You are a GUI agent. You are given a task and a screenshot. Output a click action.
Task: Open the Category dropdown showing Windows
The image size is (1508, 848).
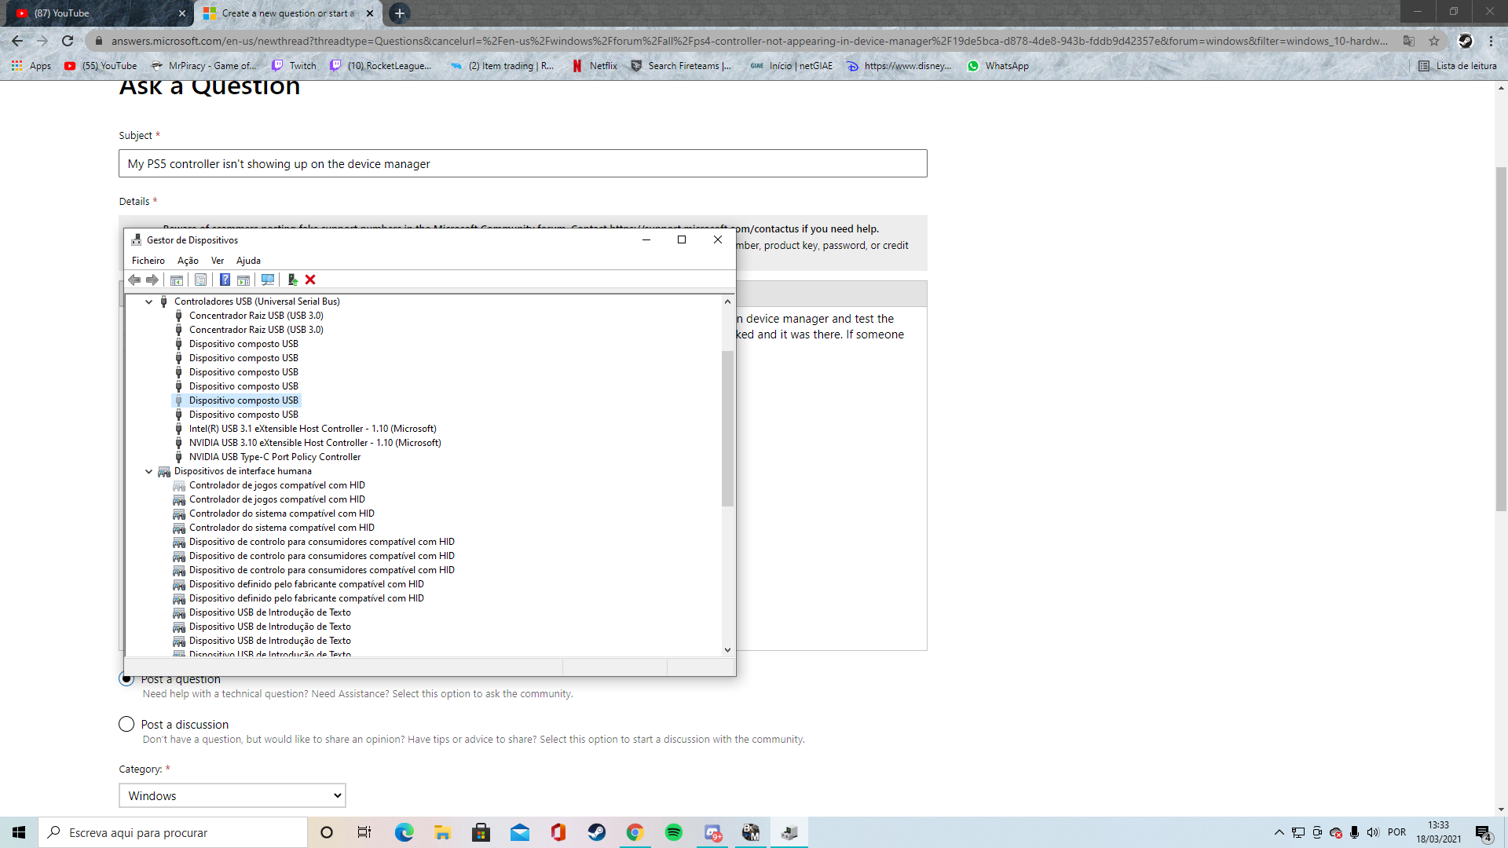(x=232, y=795)
